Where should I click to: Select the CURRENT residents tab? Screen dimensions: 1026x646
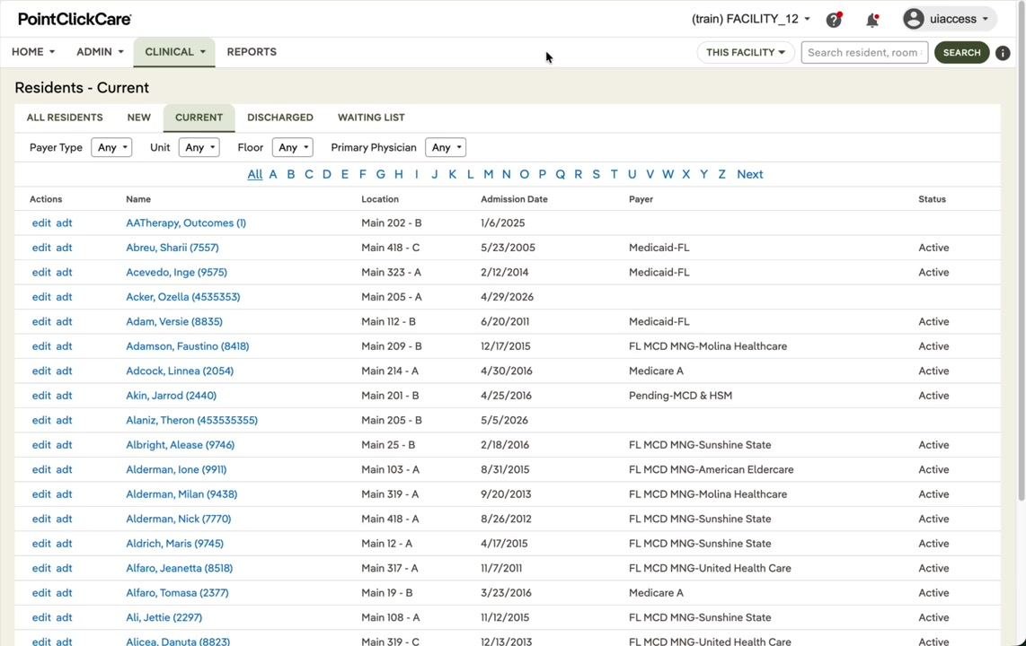(x=199, y=118)
